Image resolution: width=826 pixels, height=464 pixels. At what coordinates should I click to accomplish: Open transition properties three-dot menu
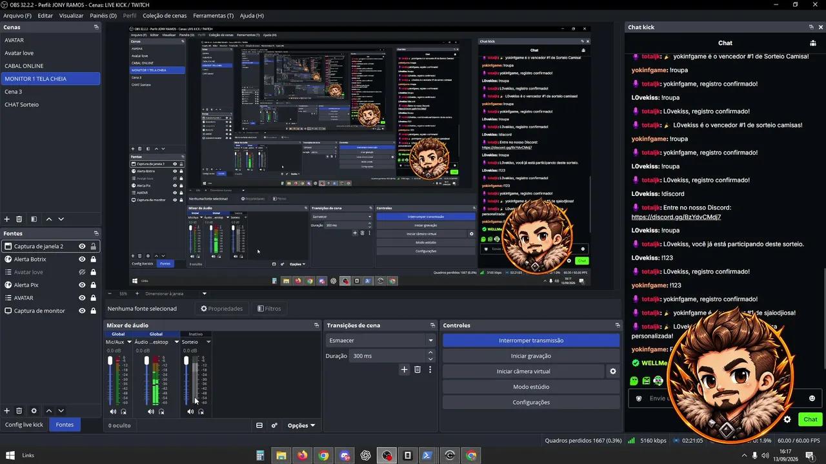(430, 369)
